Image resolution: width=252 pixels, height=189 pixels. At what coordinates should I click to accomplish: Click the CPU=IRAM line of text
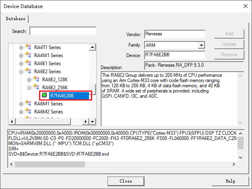tap(122, 133)
